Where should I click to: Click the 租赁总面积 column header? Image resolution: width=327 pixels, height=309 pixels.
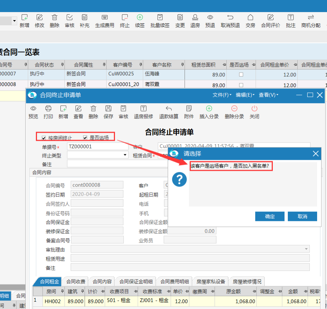click(x=206, y=65)
